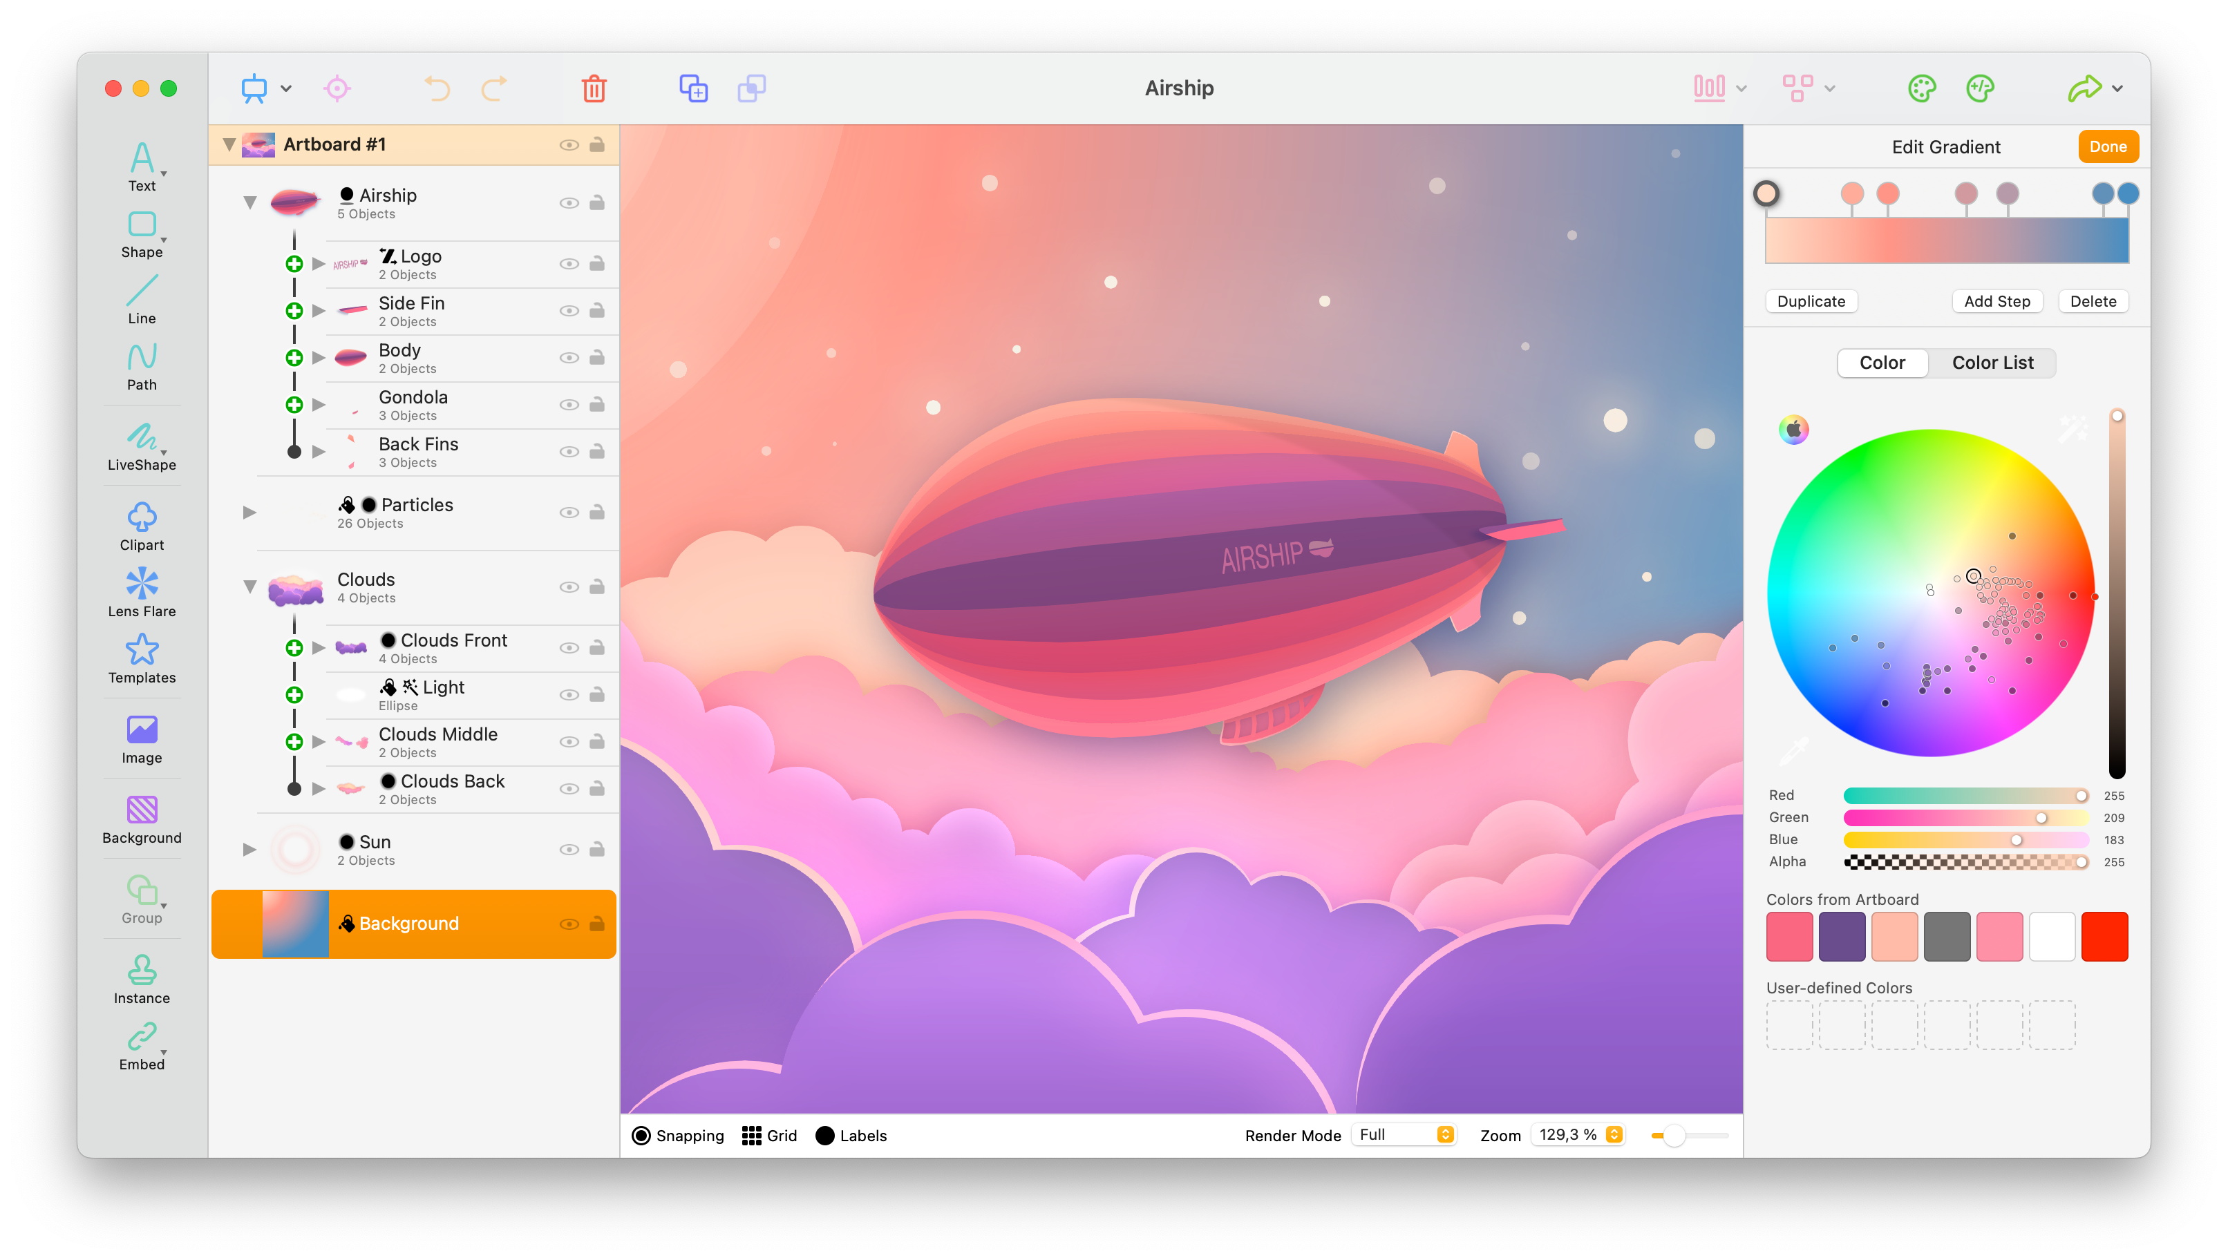Image resolution: width=2228 pixels, height=1260 pixels.
Task: Click the undo arrow in toolbar
Action: pos(437,88)
